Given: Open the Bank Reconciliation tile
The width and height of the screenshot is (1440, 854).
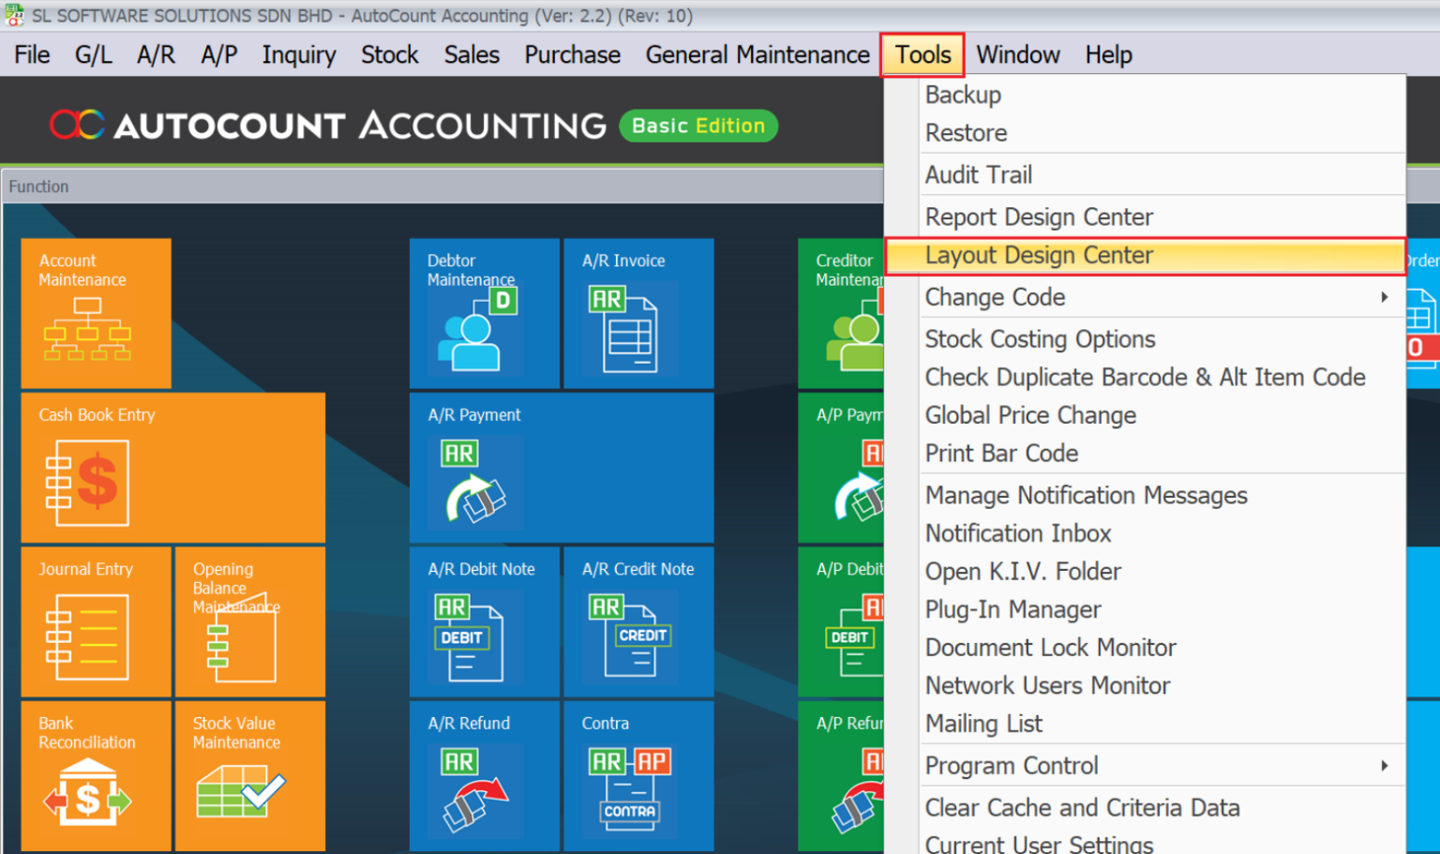Looking at the screenshot, I should point(96,776).
